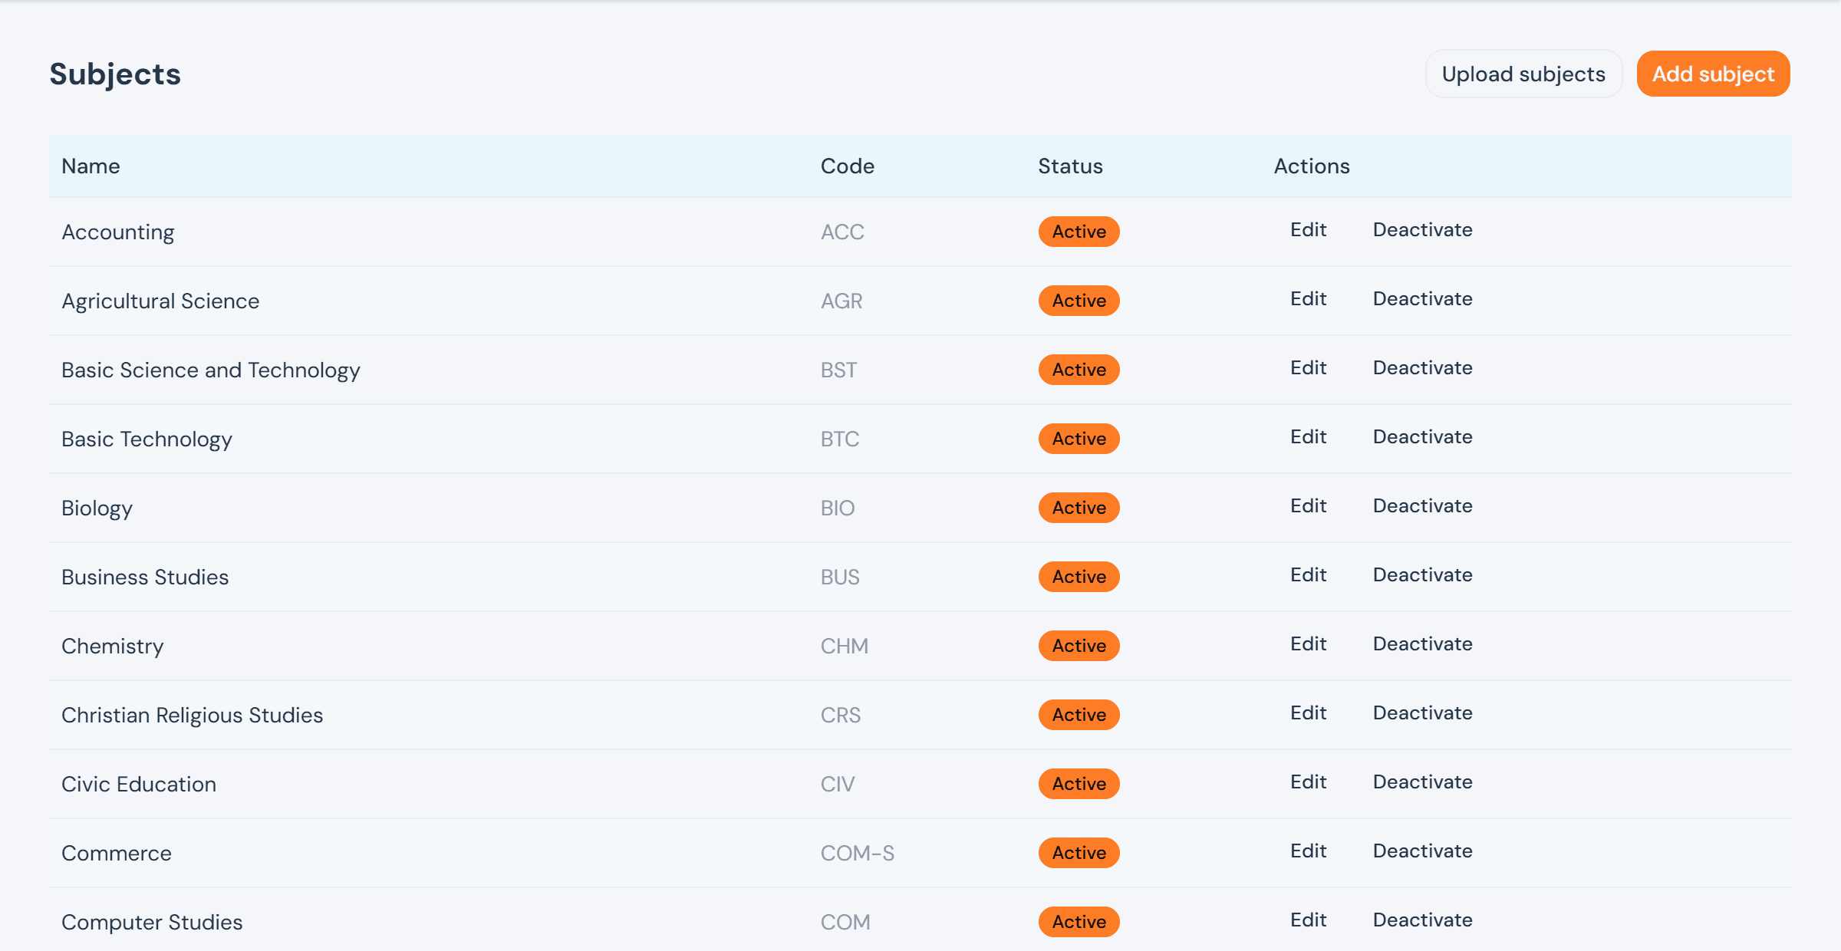Deactivate the Chemistry subject
Viewport: 1841px width, 951px height.
click(1422, 644)
